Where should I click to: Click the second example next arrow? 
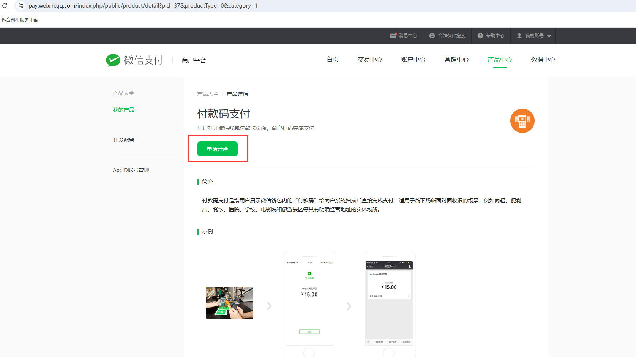coord(349,306)
